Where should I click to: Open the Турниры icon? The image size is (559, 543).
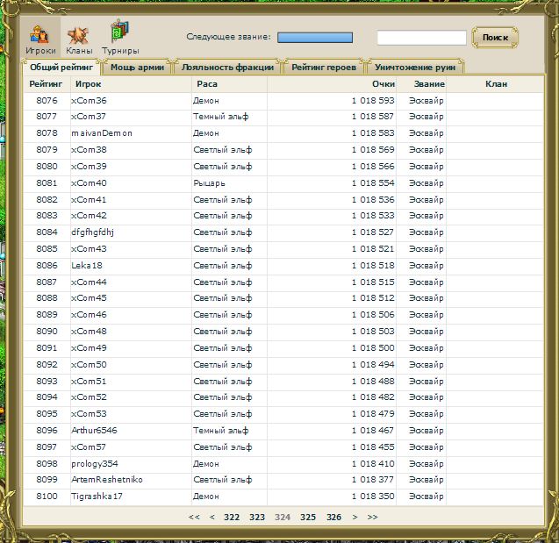[120, 38]
